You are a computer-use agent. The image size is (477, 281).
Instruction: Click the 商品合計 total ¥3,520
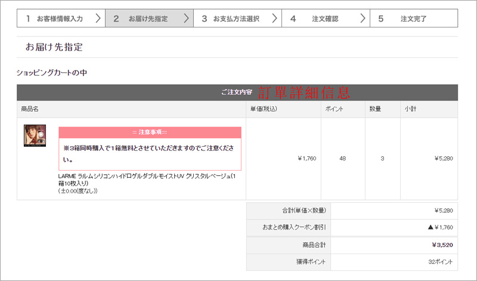(442, 245)
